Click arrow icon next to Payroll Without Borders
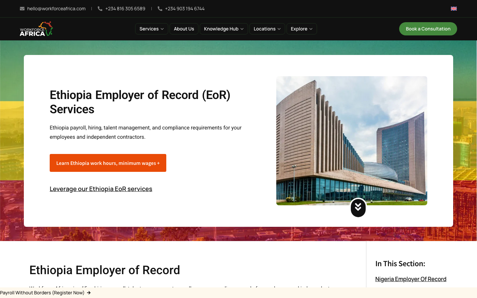The image size is (477, 298). click(x=89, y=293)
